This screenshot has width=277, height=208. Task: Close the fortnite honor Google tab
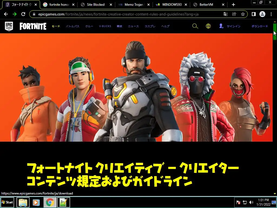[73, 5]
